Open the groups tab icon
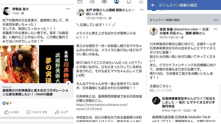 (104, 2)
